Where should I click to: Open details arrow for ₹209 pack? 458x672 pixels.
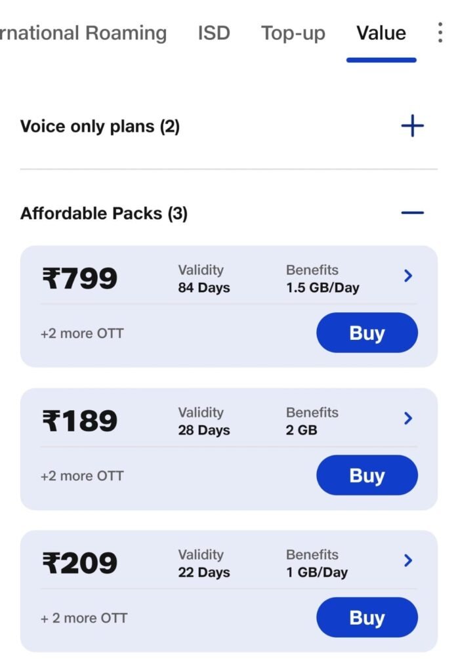pyautogui.click(x=408, y=560)
